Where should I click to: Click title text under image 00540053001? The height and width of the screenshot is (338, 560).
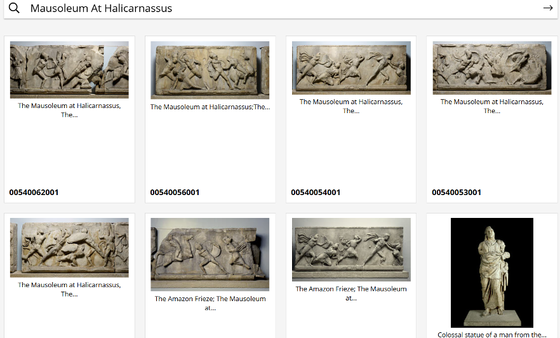(492, 106)
